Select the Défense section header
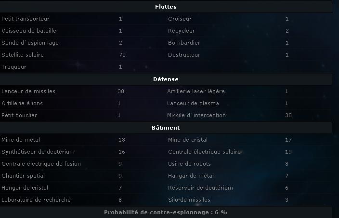 (x=166, y=79)
